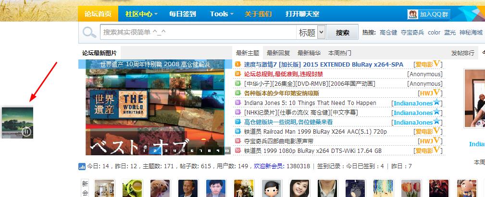The width and height of the screenshot is (485, 197).
Task: Click the blue statistics bar chart icon
Action: point(82,166)
